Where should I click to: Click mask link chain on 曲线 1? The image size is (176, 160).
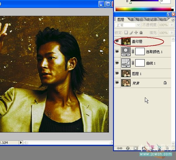click(x=133, y=63)
